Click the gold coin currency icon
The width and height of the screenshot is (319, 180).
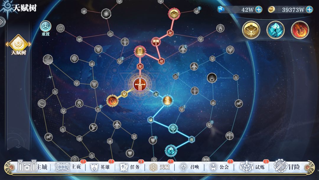[x=271, y=9]
